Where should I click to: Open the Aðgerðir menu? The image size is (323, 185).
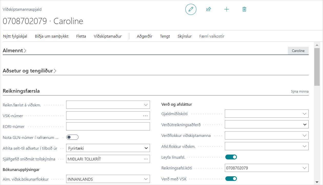click(145, 36)
